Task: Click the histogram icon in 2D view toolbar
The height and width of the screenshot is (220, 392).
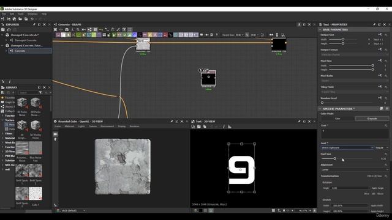Action: [x=230, y=127]
